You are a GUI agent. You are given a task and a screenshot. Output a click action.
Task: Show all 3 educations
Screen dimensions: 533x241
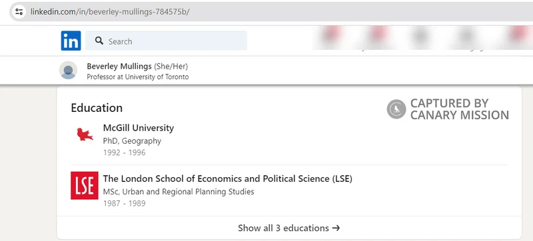pos(289,228)
